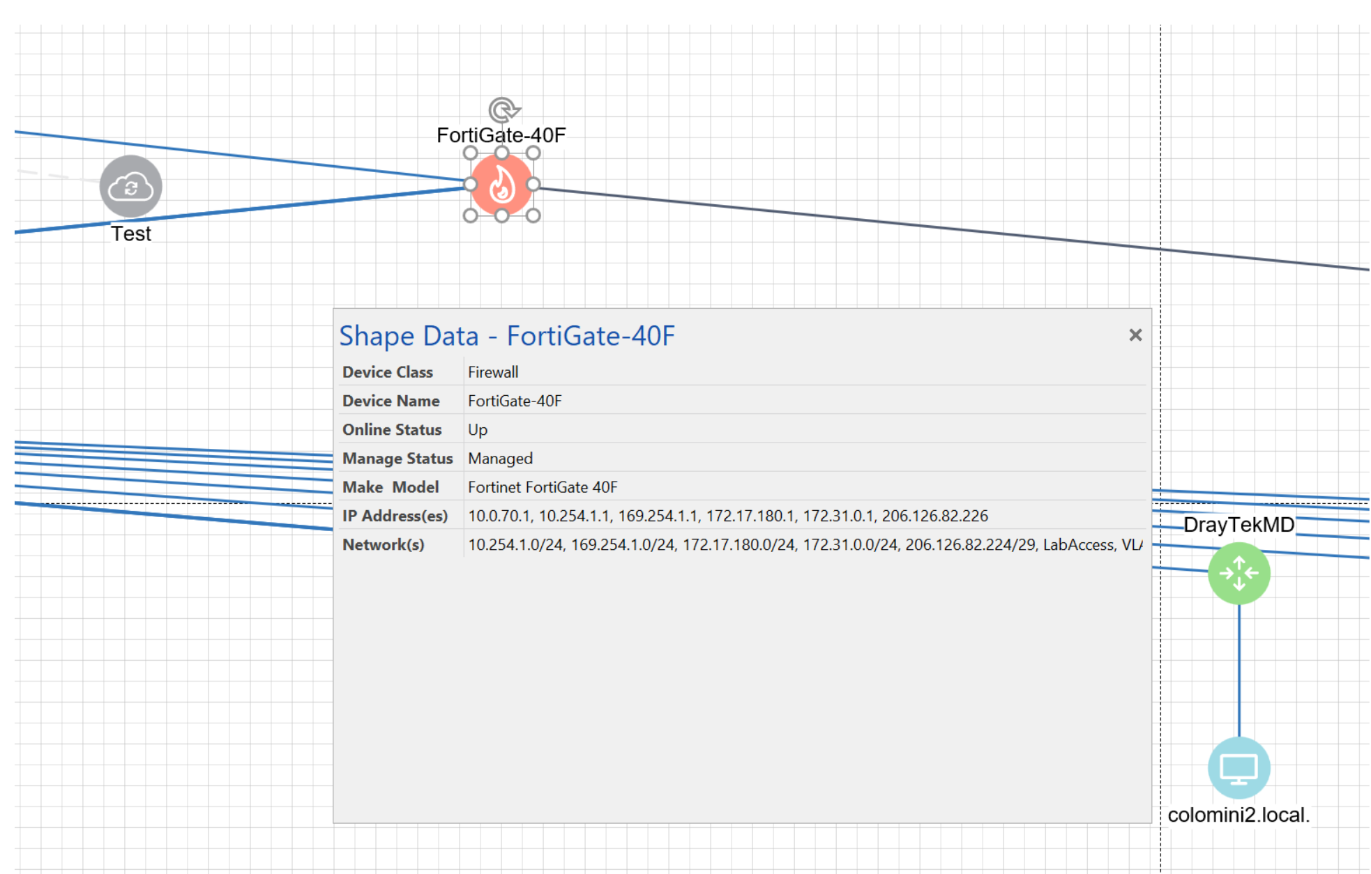The height and width of the screenshot is (874, 1371).
Task: Click the FortiGate-40F label above the firewall
Action: [501, 135]
